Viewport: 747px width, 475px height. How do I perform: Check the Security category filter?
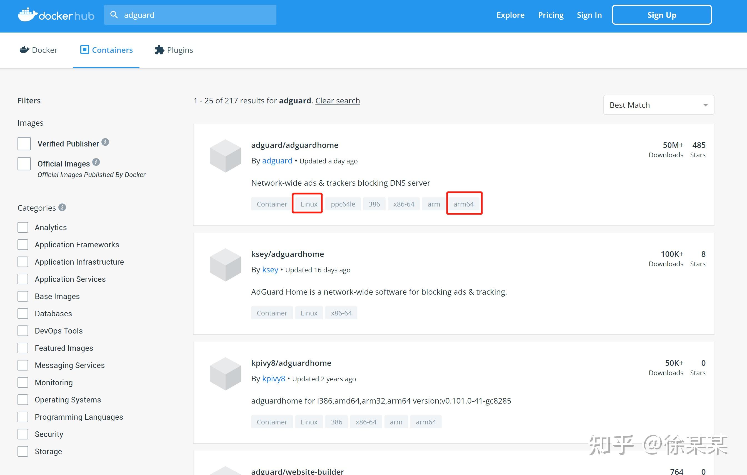pos(23,434)
